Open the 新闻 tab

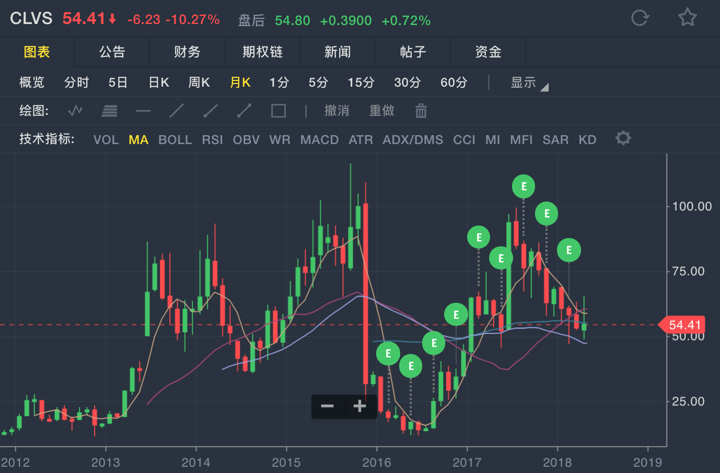click(x=338, y=52)
